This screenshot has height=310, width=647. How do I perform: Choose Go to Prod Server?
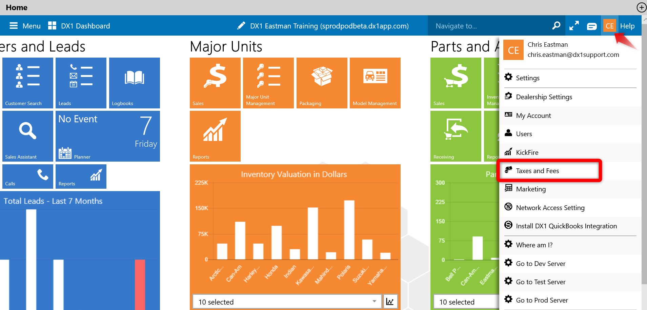[570, 300]
